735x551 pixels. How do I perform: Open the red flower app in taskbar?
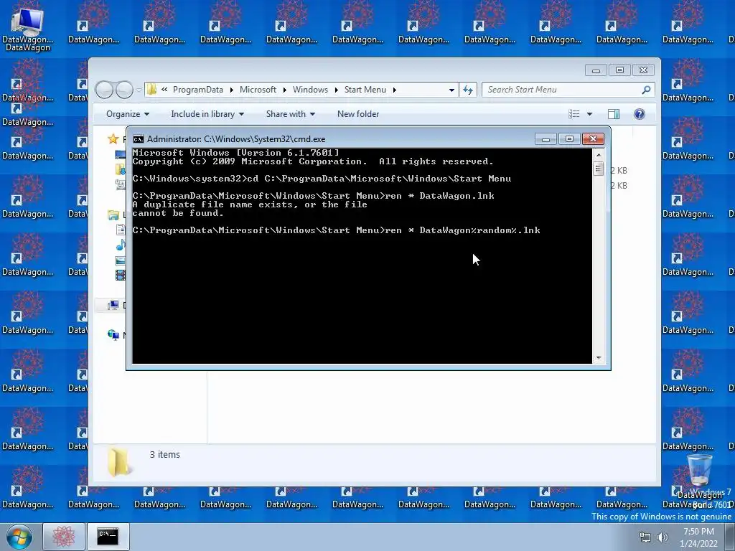[x=64, y=537]
